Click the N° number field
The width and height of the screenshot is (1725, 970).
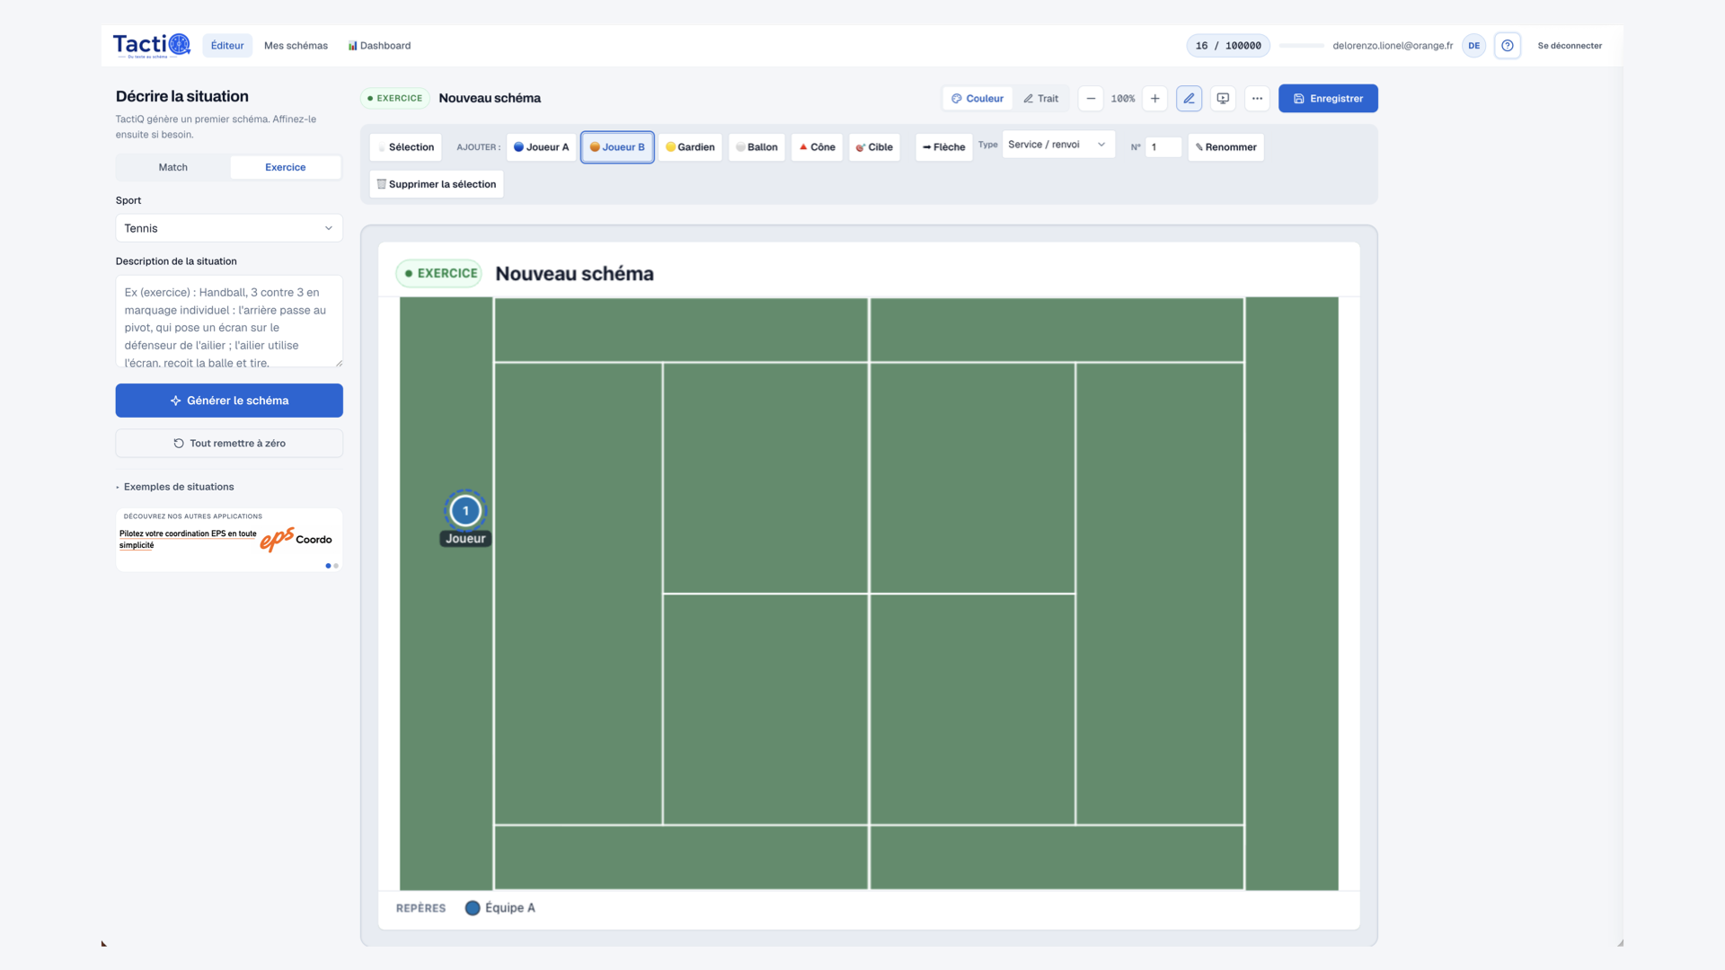point(1163,147)
